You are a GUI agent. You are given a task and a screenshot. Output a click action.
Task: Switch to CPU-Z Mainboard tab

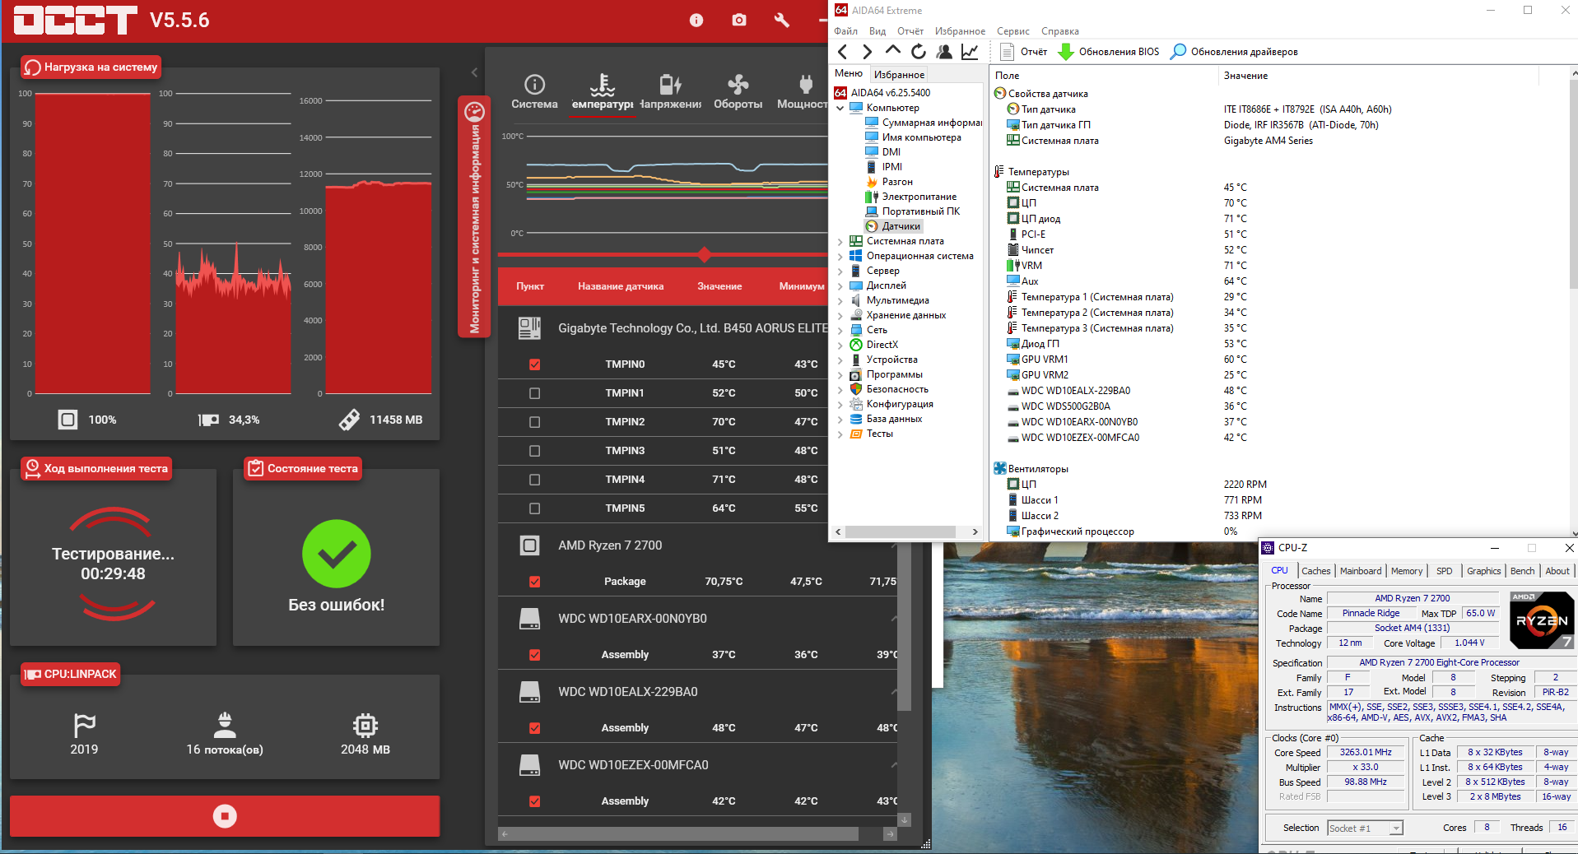[1361, 571]
